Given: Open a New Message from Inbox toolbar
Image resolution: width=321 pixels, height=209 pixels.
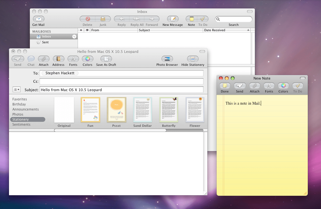Looking at the screenshot, I should coord(173,19).
